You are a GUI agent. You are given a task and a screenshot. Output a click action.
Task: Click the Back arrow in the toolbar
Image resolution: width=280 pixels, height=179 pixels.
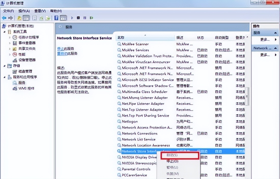click(x=4, y=18)
